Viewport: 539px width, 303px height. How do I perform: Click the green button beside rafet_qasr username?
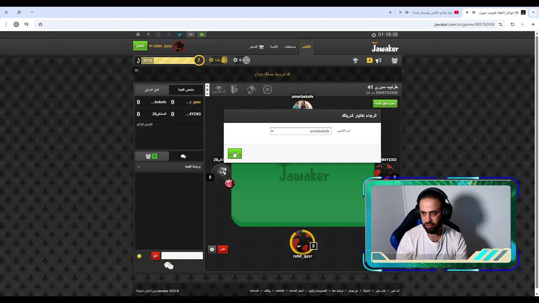pos(140,46)
